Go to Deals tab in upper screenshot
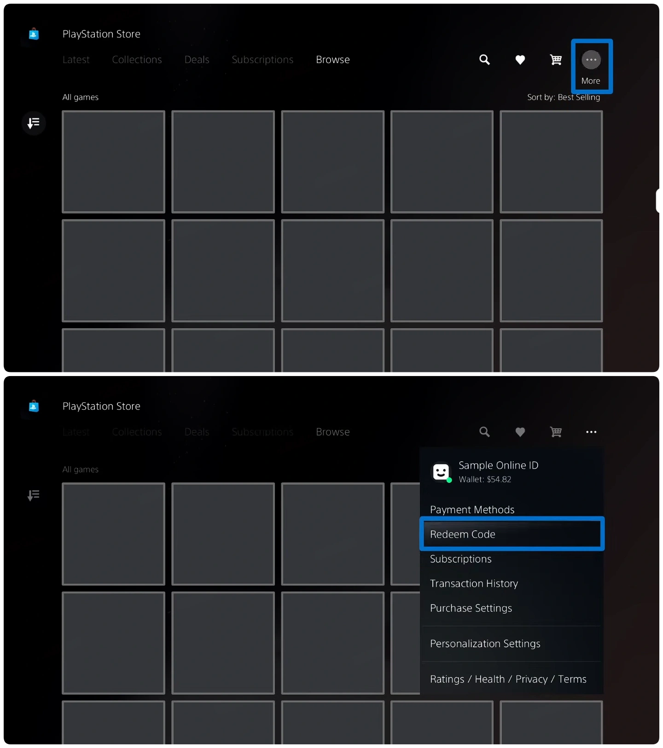 pyautogui.click(x=197, y=60)
